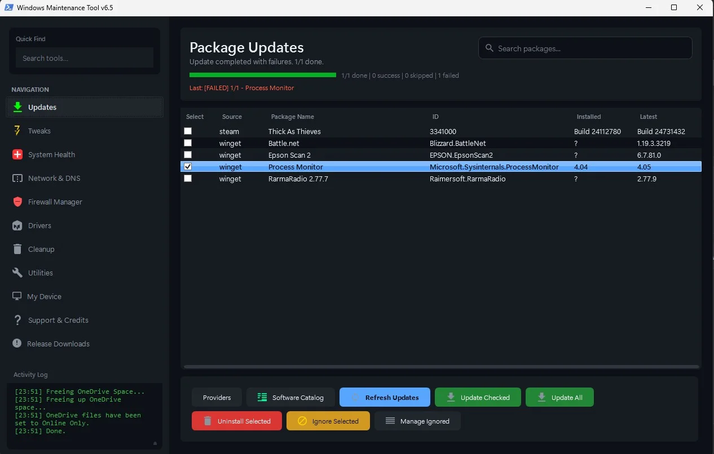714x454 pixels.
Task: Go to Tweaks in navigation
Action: (85, 131)
